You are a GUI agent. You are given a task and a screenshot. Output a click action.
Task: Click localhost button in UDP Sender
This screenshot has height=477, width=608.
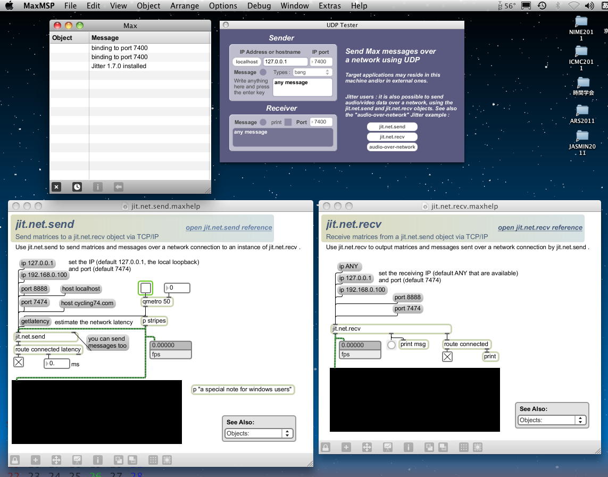(x=247, y=62)
